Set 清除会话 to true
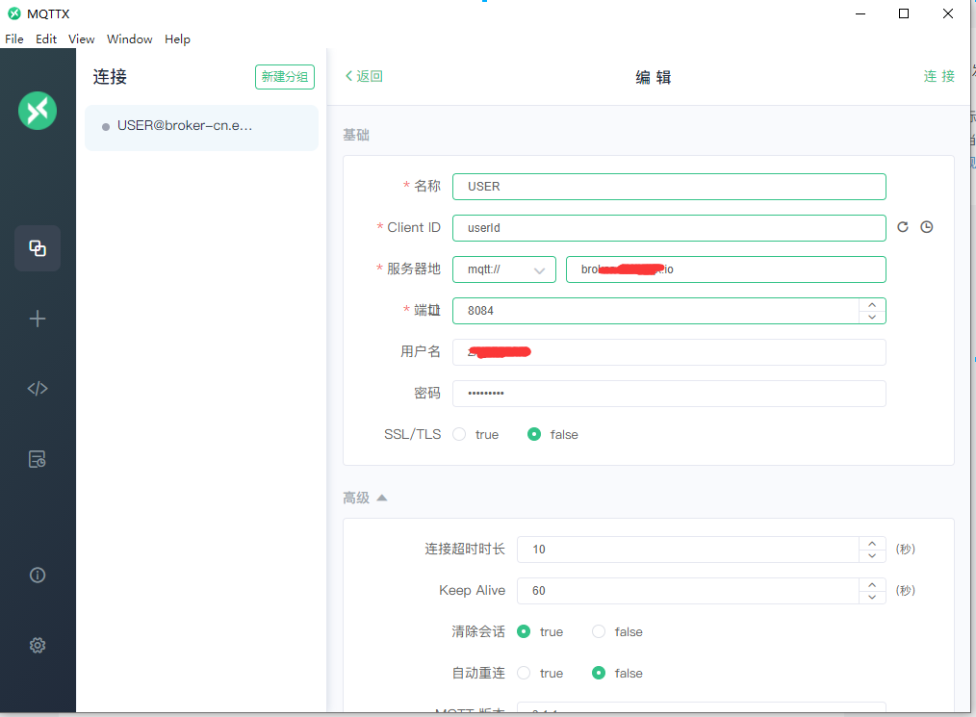 tap(525, 631)
